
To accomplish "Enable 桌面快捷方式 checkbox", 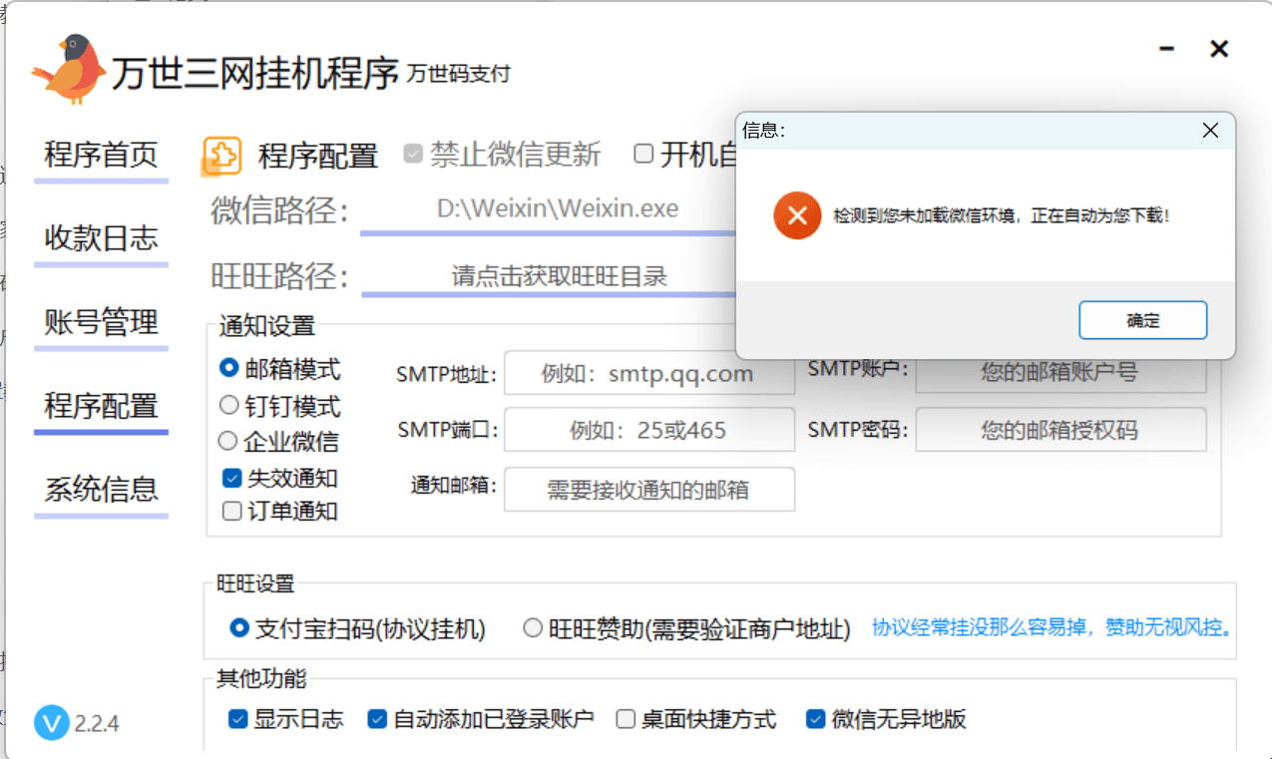I will click(x=695, y=719).
